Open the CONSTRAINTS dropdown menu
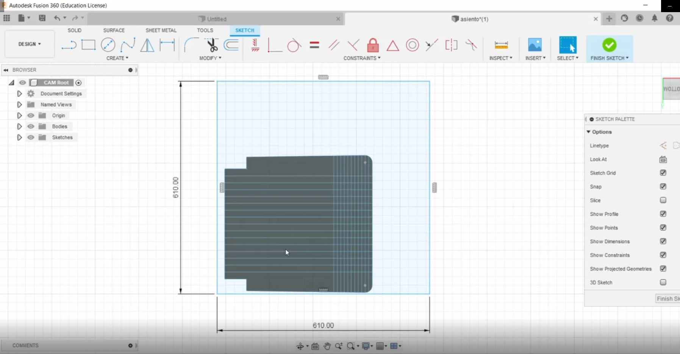This screenshot has width=680, height=354. 362,58
